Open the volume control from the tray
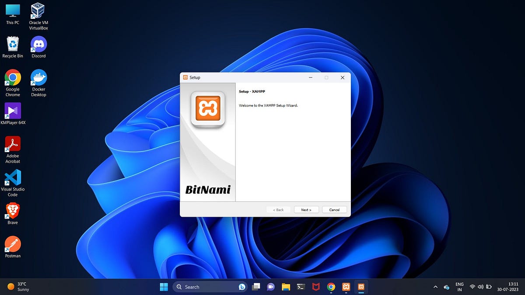This screenshot has width=525, height=295. point(480,287)
